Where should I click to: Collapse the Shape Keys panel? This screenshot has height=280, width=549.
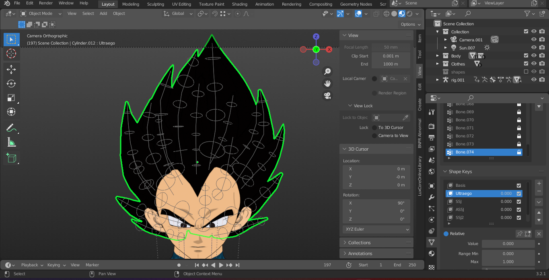(445, 172)
